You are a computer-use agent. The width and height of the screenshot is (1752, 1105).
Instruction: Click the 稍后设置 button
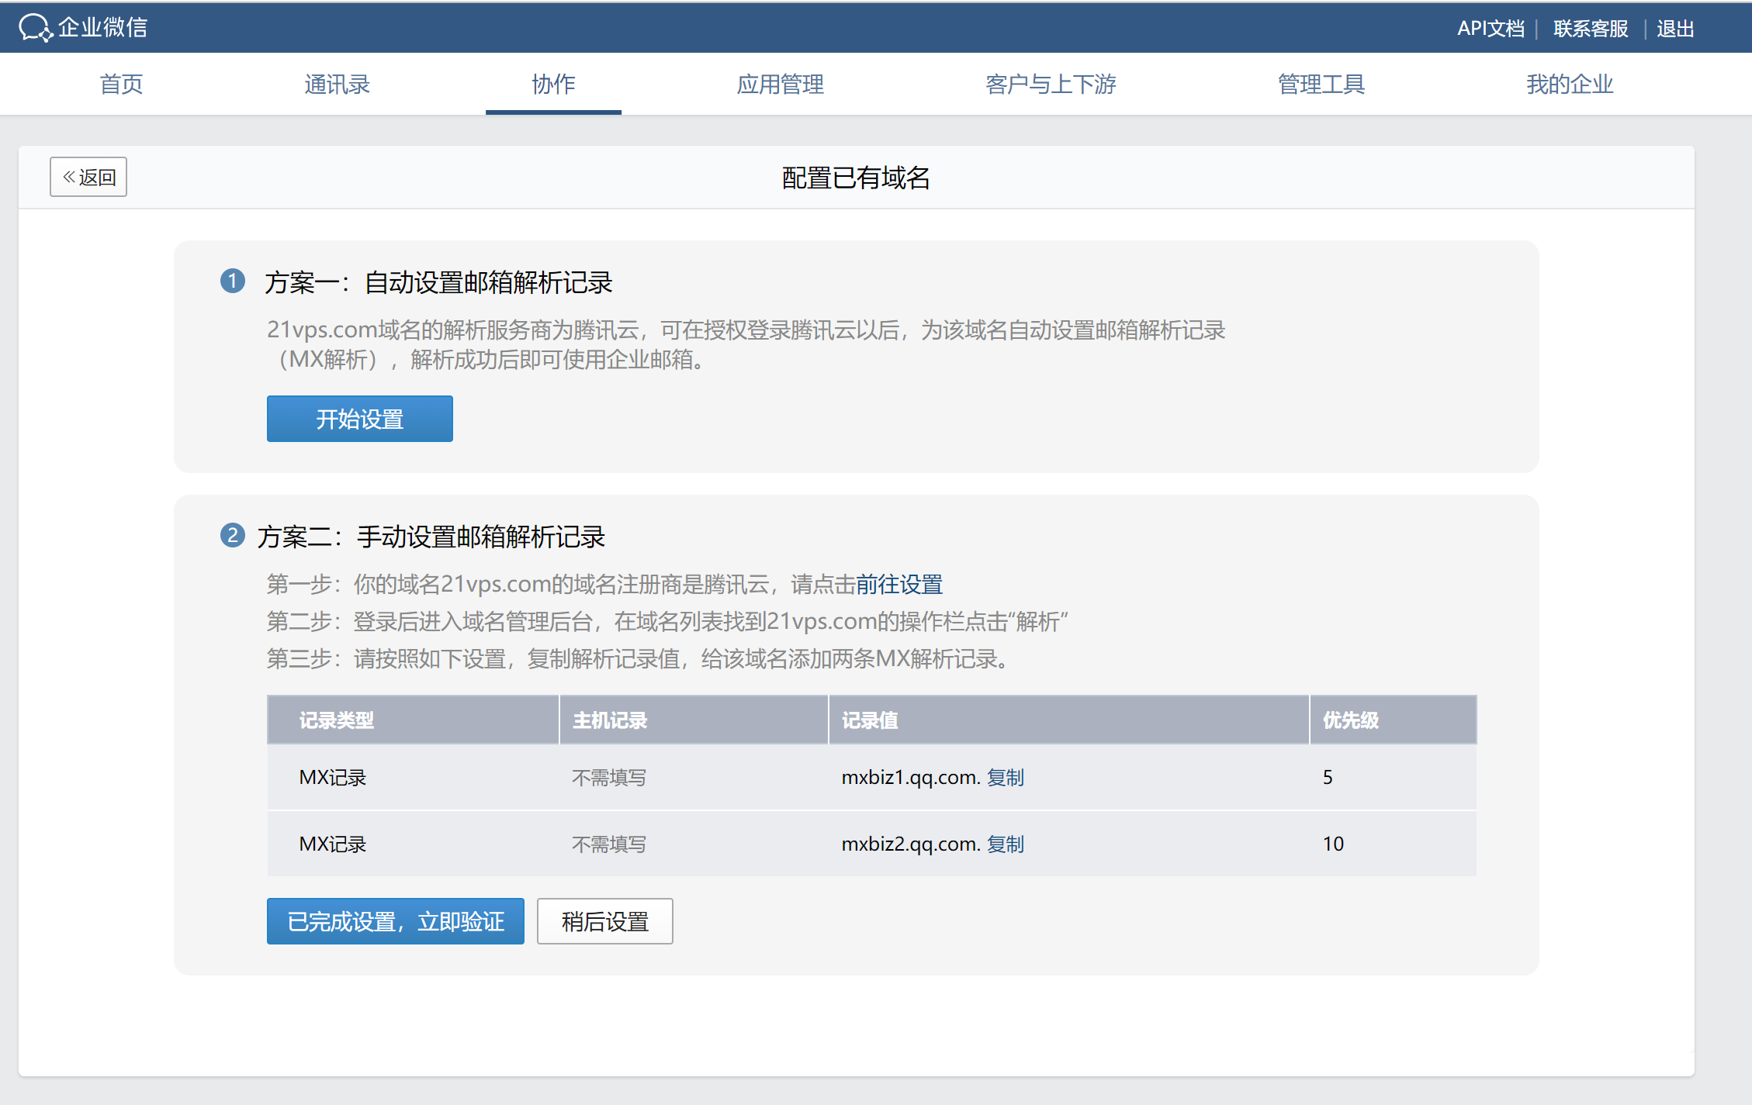(605, 921)
